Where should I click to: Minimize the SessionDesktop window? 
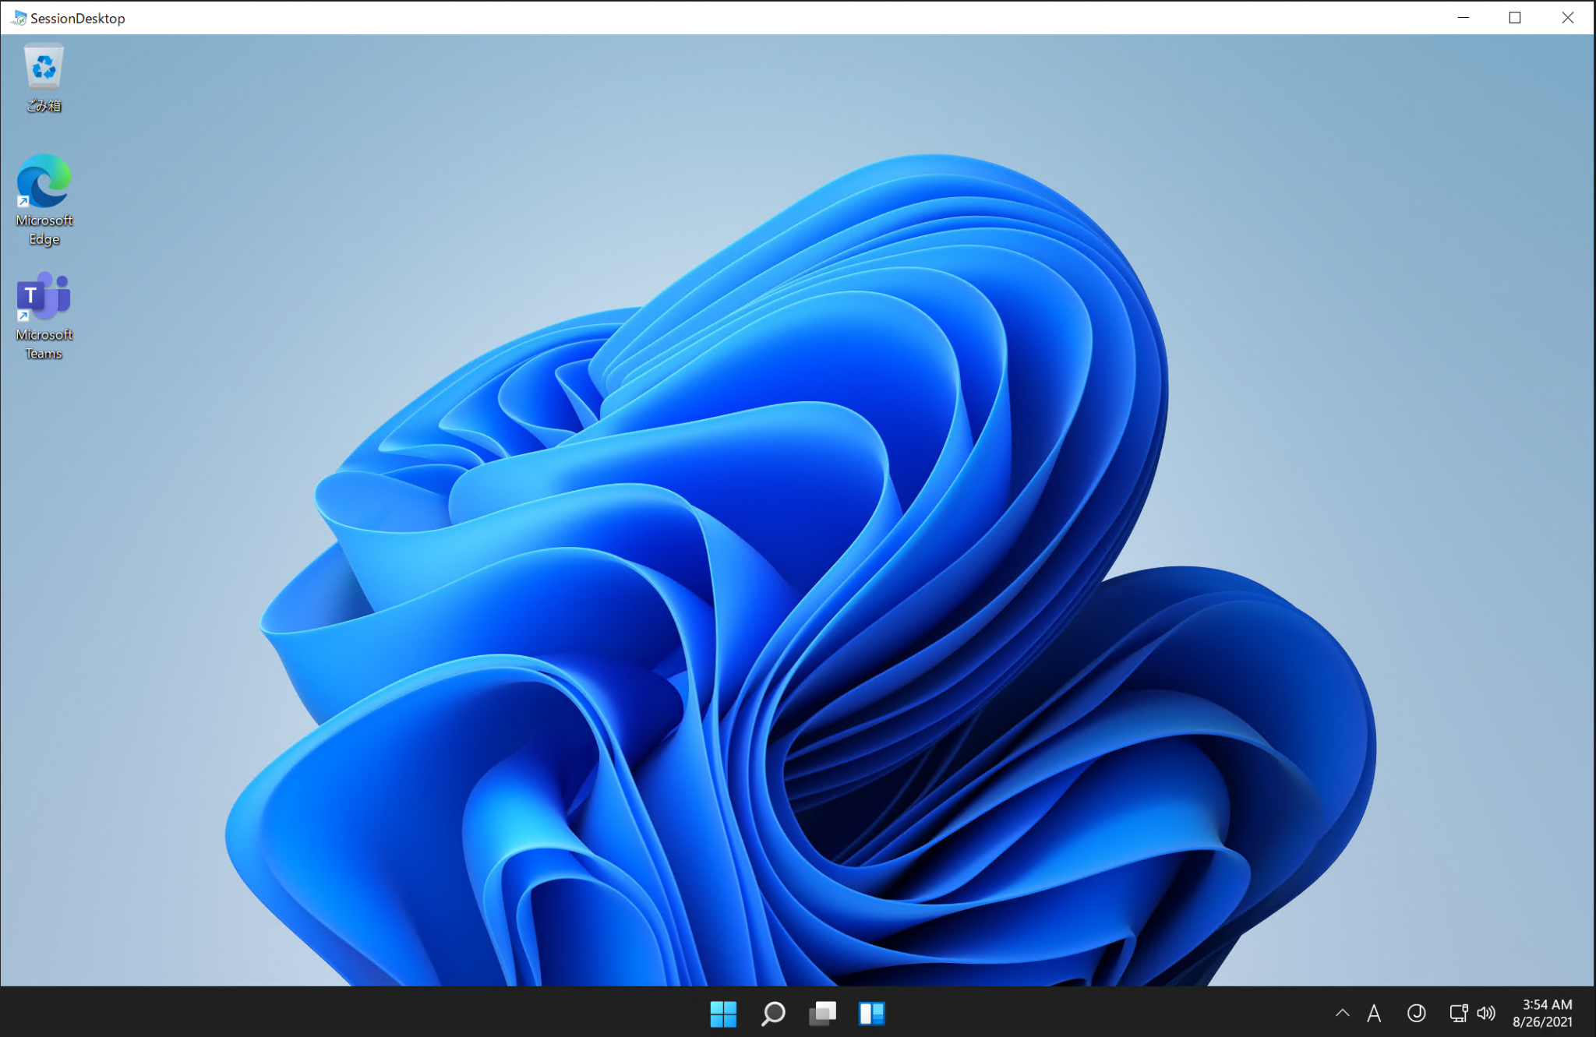[x=1463, y=17]
